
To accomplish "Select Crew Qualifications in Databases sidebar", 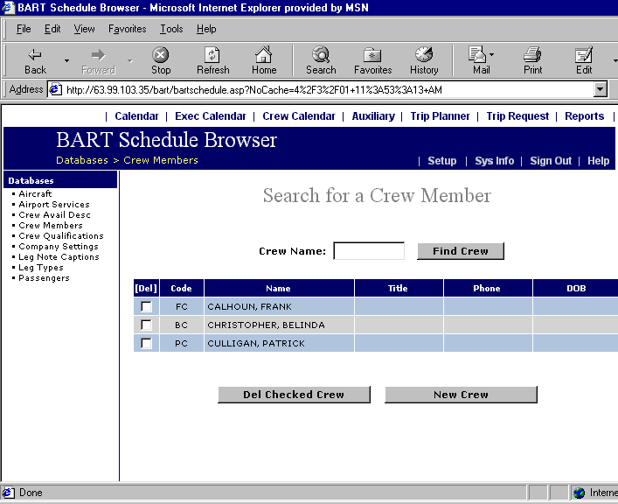I will click(x=61, y=236).
